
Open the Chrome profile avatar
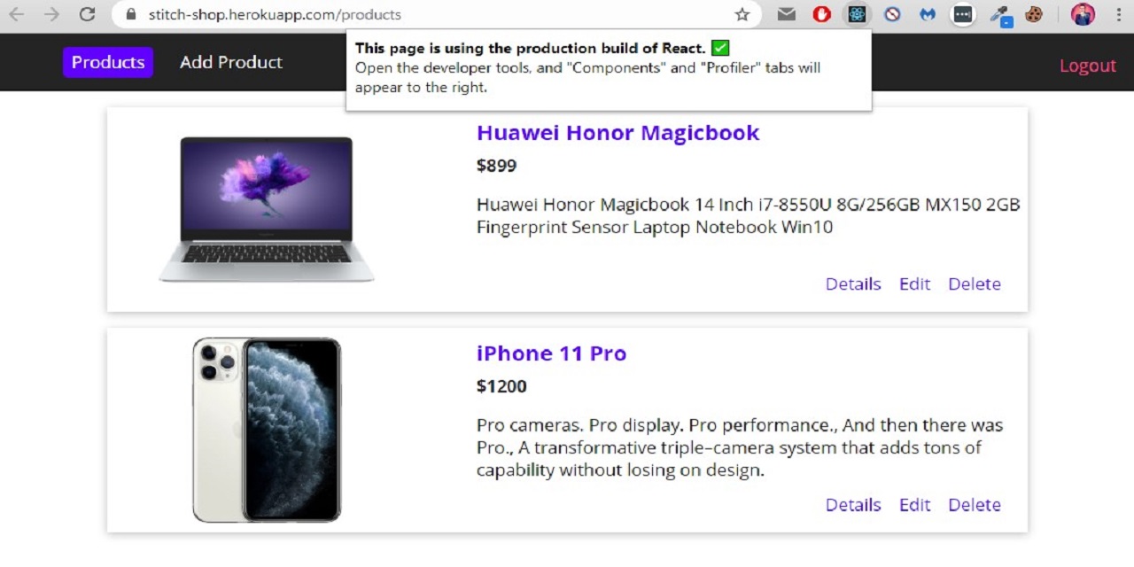(1083, 14)
